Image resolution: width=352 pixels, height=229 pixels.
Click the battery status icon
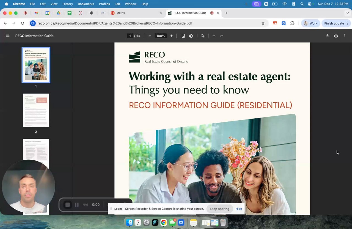[275, 4]
